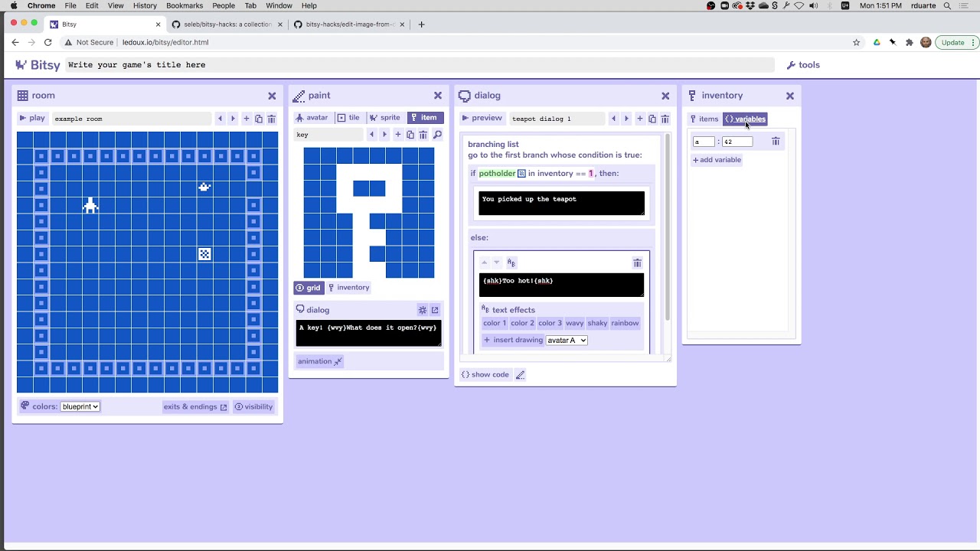Toggle the first pixel in key drawing
980x551 pixels.
(312, 155)
